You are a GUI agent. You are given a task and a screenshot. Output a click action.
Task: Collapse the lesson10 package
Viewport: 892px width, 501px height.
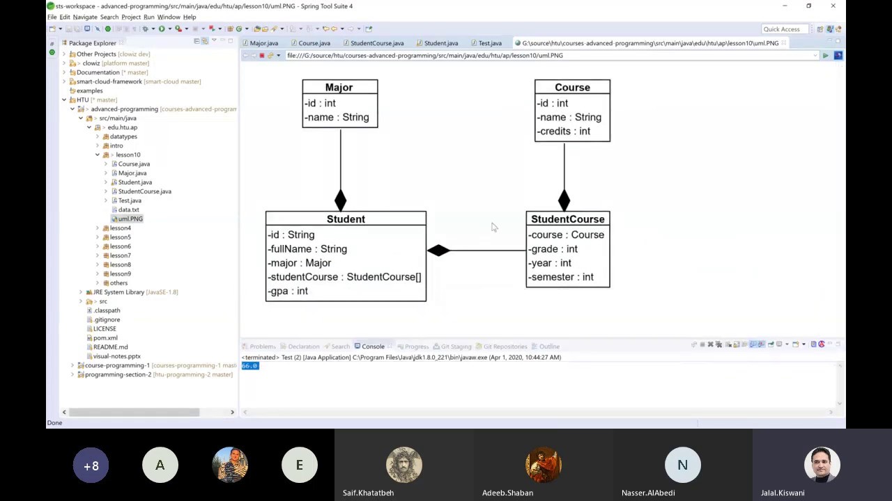point(98,155)
